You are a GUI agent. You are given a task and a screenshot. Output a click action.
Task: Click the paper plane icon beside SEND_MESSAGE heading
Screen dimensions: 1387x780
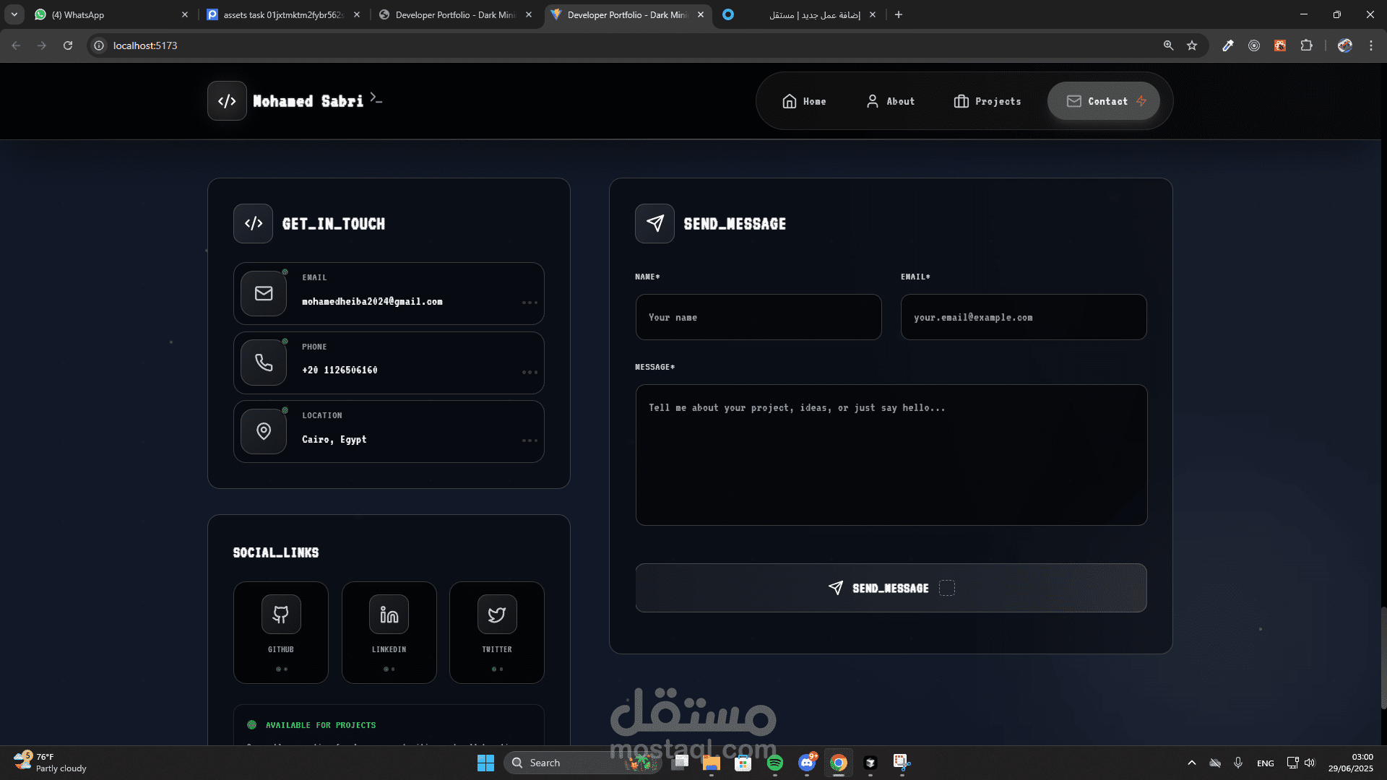pos(654,224)
